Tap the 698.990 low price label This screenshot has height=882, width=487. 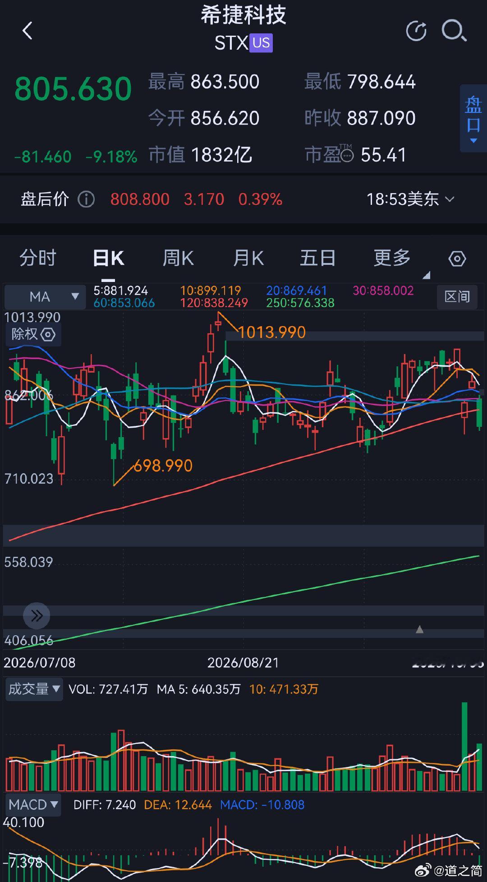click(163, 466)
